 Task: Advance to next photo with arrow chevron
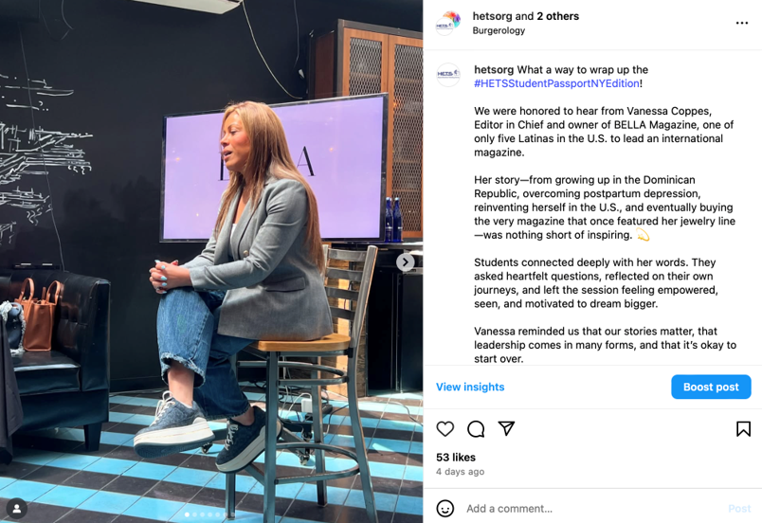pyautogui.click(x=406, y=262)
